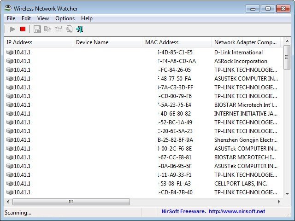
Task: Click the Find toolbar icon
Action: [x=69, y=29]
